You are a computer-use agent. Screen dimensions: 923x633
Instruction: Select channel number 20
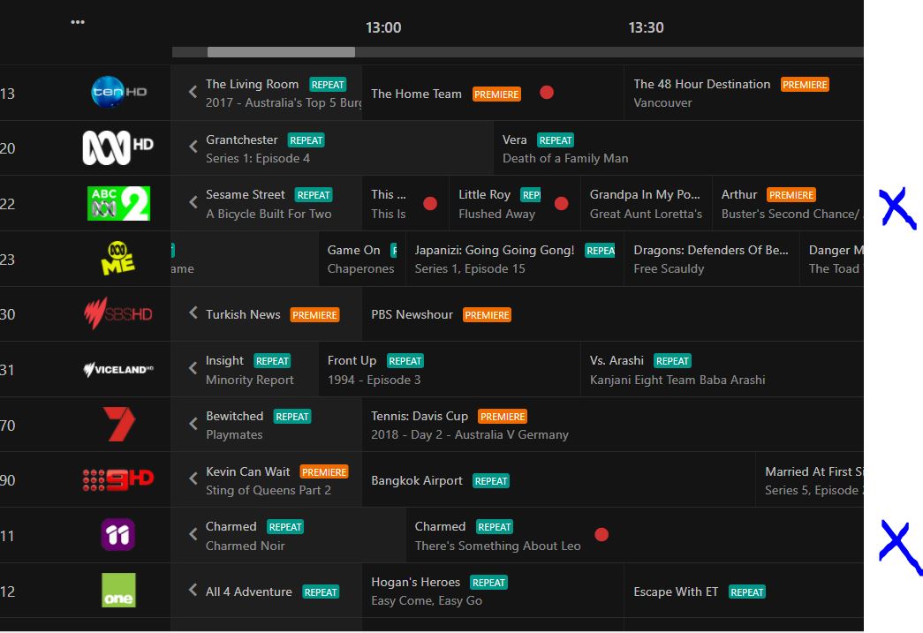(x=7, y=148)
